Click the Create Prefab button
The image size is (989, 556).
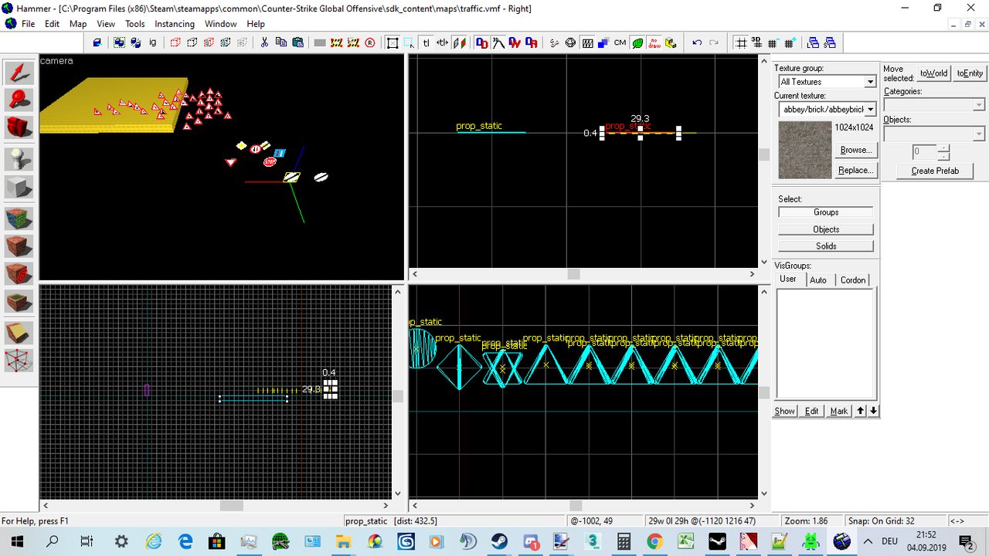[x=934, y=171]
